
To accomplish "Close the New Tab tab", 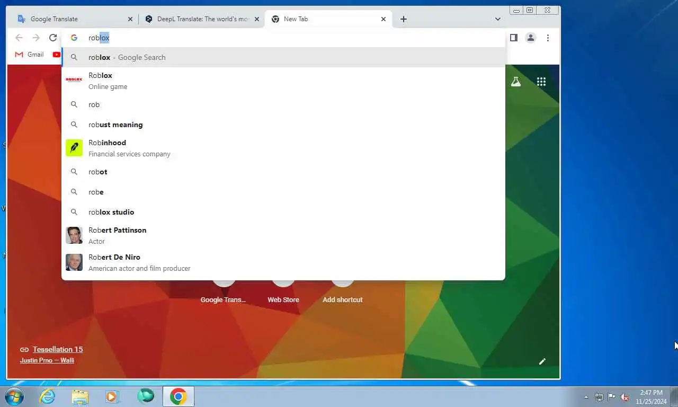I will [383, 19].
